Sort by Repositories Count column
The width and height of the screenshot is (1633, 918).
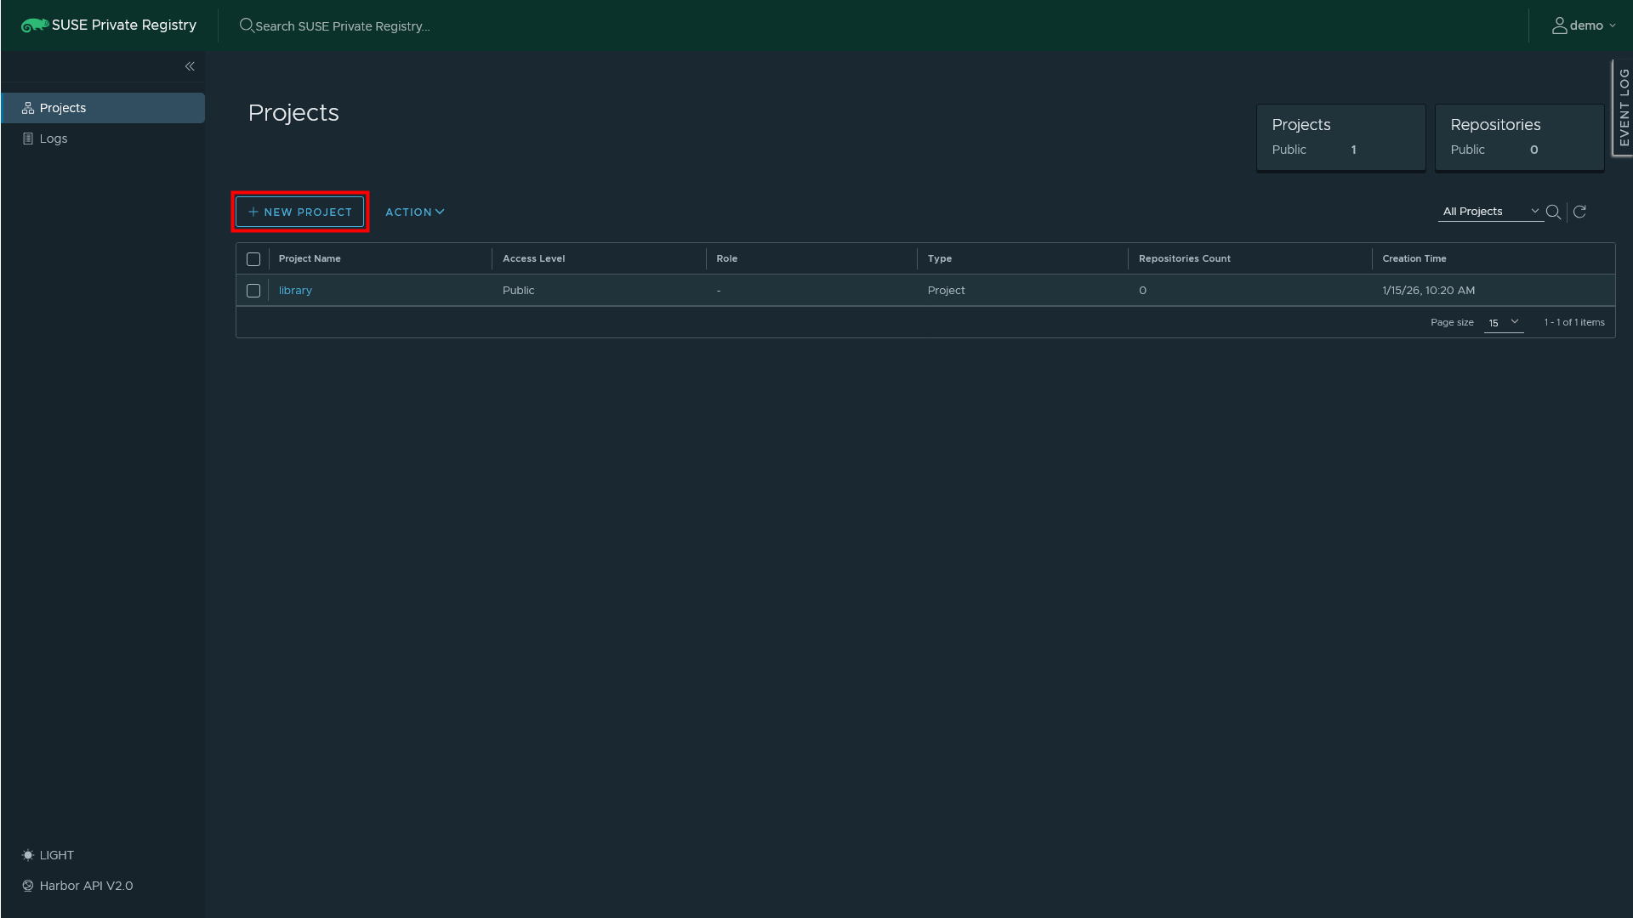click(x=1184, y=258)
